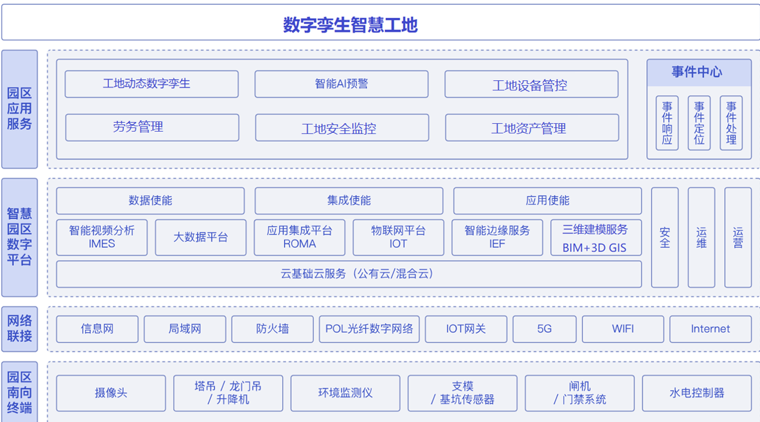
Task: Open the 物联网平台 IOT block
Action: (x=398, y=237)
